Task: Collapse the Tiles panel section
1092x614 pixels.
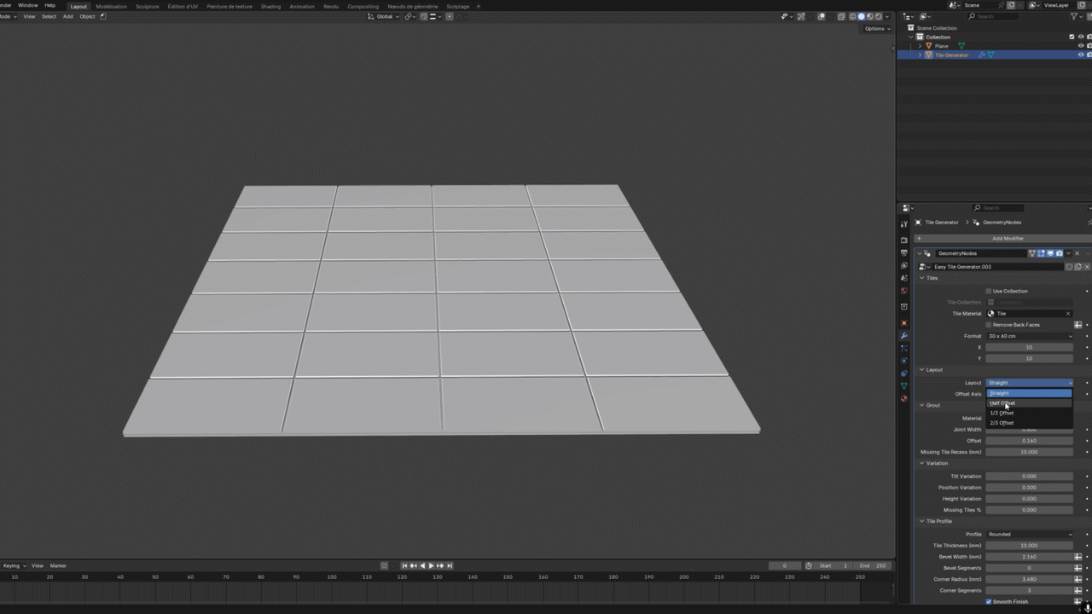Action: pos(922,278)
